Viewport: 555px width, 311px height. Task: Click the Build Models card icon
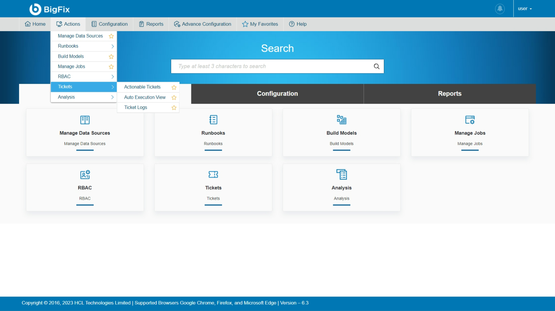coord(342,120)
